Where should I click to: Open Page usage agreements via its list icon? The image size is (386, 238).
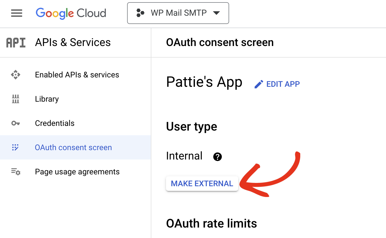pyautogui.click(x=16, y=172)
